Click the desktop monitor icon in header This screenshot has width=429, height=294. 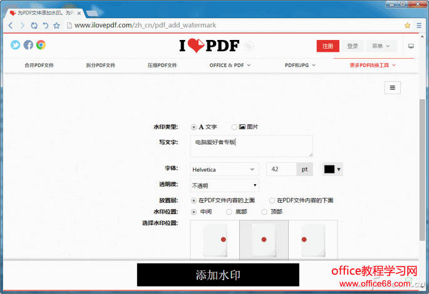(411, 46)
